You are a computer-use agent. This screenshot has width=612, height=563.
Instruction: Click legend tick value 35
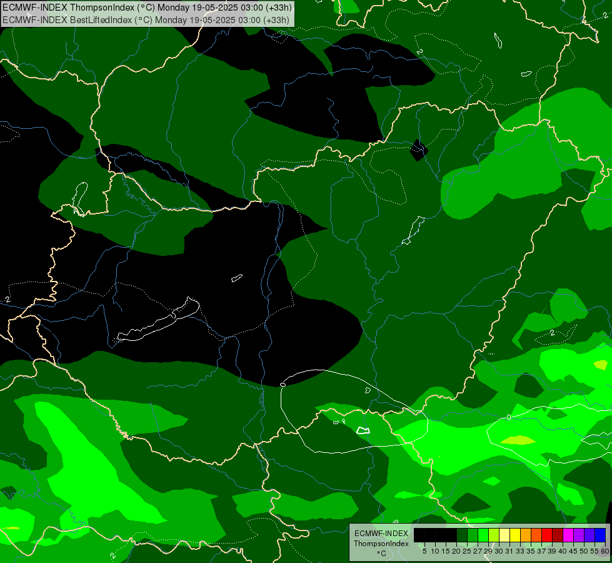pyautogui.click(x=531, y=551)
